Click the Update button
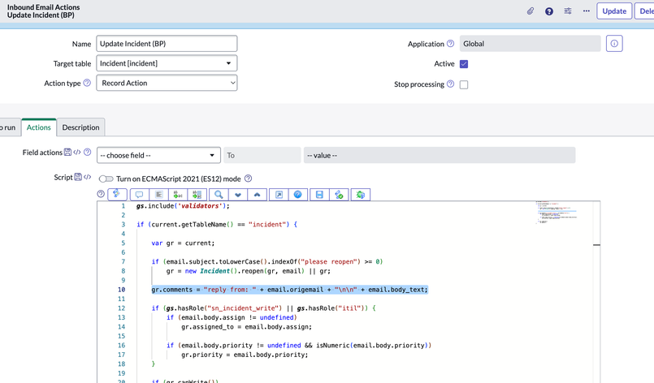This screenshot has height=383, width=654. 614,11
